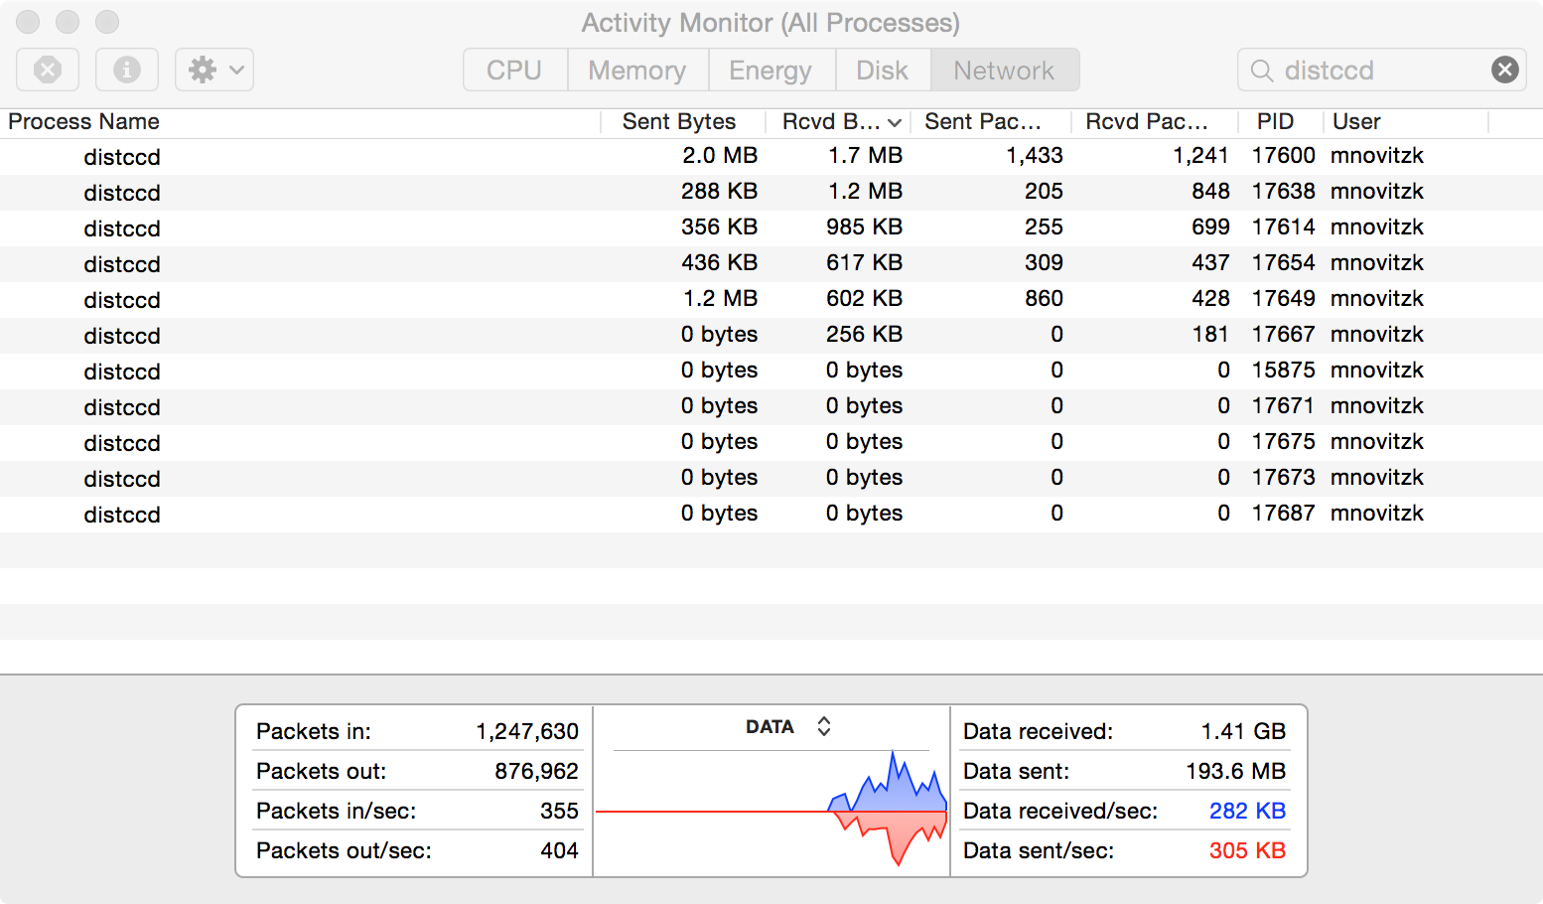This screenshot has width=1543, height=904.
Task: Select distccd row with PID 17687
Action: click(122, 515)
